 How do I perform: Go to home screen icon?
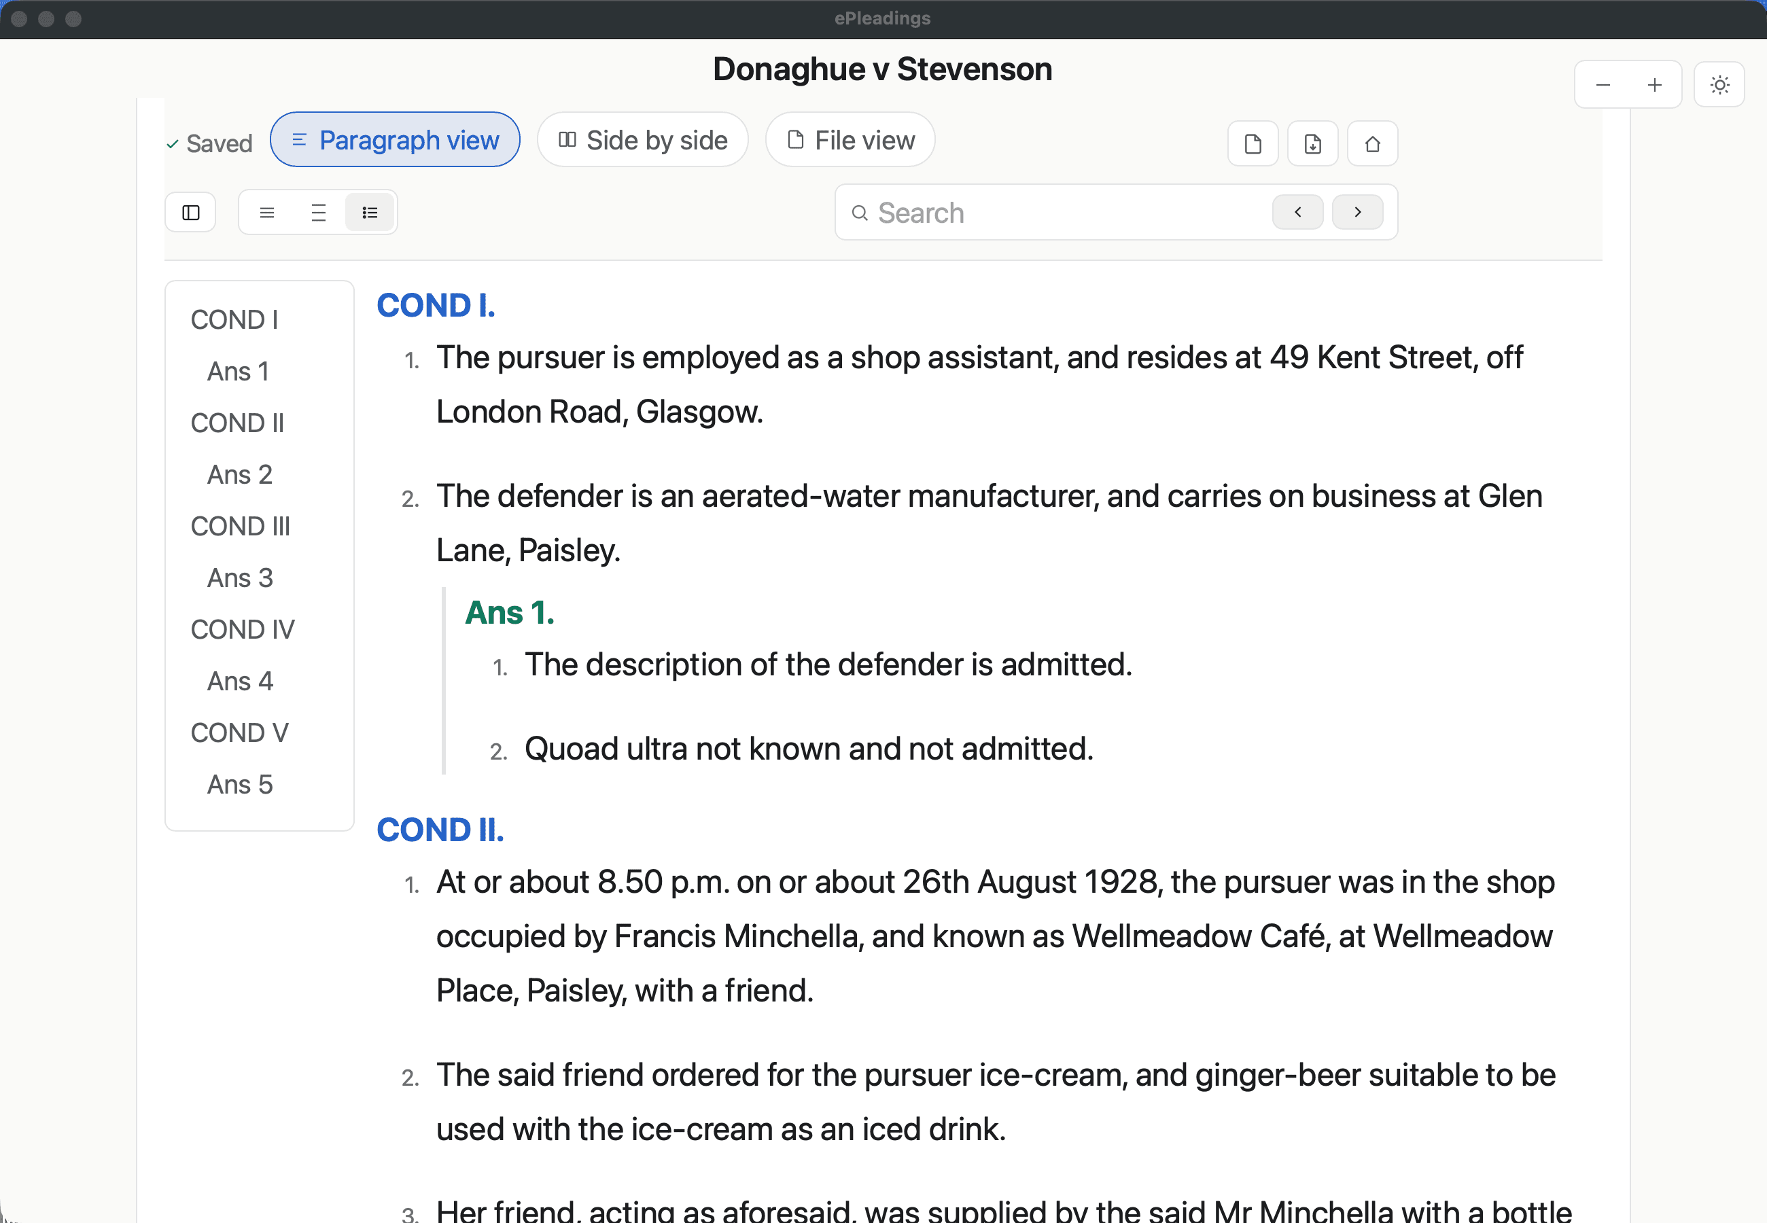click(1371, 143)
